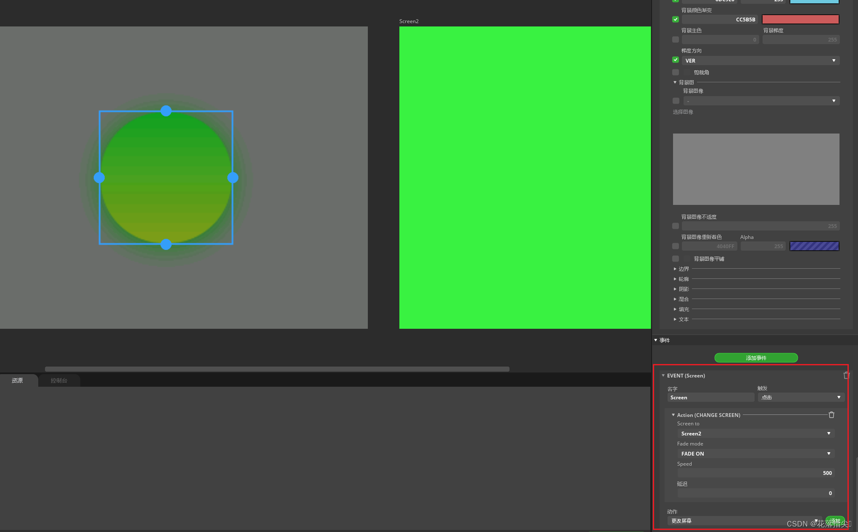Viewport: 858px width, 532px height.
Task: Disable the VER gradient direction checkbox
Action: coord(676,60)
